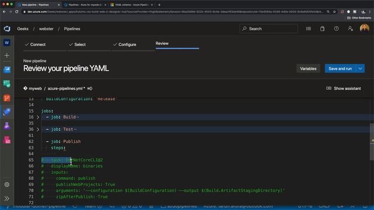Click the repository diamond icon beside myweb
This screenshot has width=374, height=210.
click(x=25, y=88)
